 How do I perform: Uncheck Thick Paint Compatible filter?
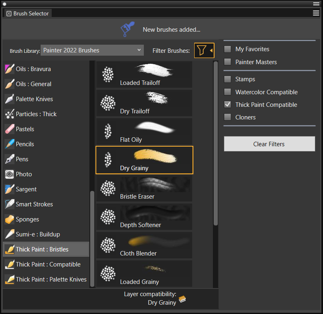coord(228,104)
